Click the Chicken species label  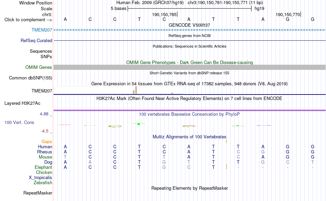pyautogui.click(x=44, y=172)
